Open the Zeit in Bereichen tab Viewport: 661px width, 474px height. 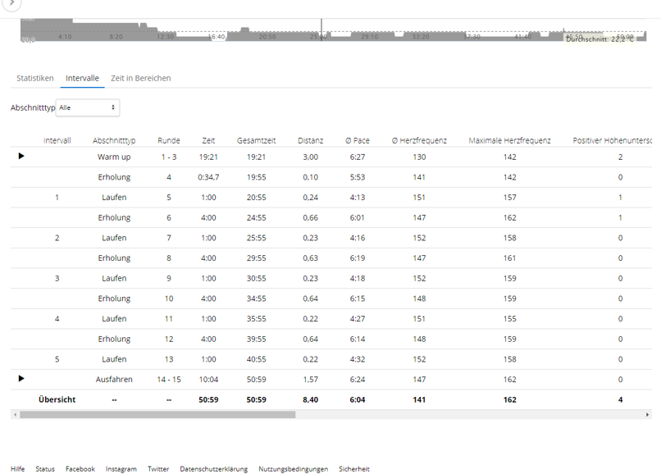pos(141,79)
